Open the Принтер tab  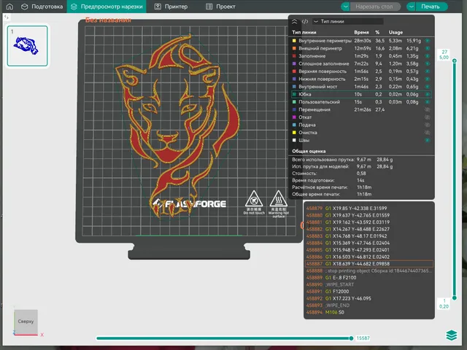point(171,7)
